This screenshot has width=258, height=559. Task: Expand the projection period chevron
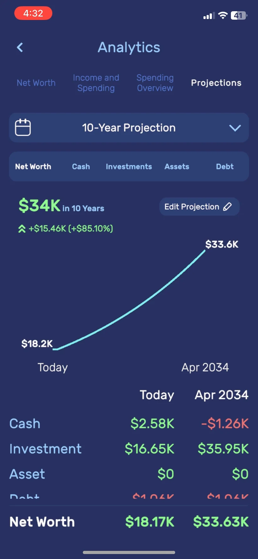(x=235, y=128)
